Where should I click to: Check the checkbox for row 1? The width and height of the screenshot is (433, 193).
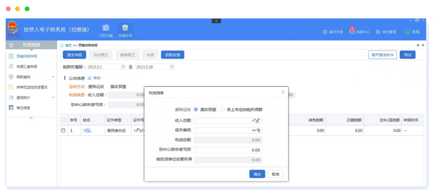click(63, 130)
